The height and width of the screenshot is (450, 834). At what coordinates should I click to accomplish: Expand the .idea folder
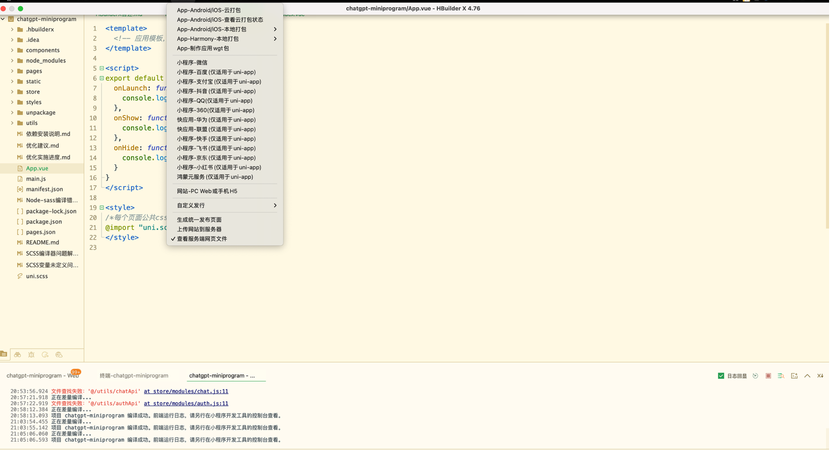(12, 40)
